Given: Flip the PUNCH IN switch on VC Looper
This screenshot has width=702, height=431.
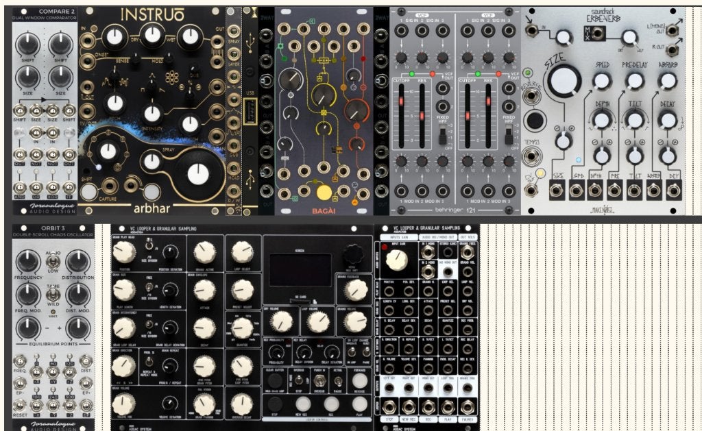Looking at the screenshot, I should pos(319,381).
